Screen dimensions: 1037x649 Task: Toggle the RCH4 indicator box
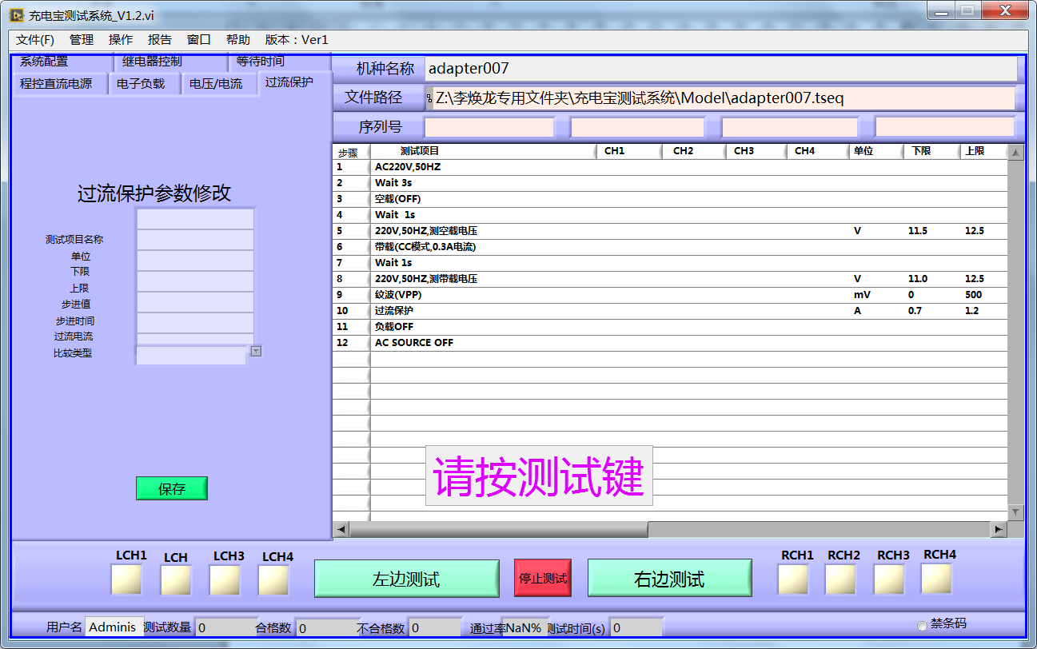[936, 579]
